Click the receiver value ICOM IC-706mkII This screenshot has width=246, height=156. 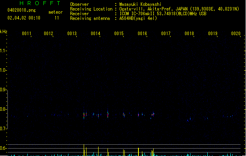click(x=137, y=14)
